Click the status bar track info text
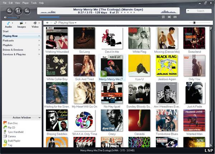 pos(107,150)
